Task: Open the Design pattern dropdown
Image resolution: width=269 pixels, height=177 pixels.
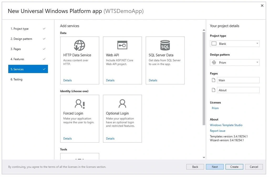Action: coord(235,62)
